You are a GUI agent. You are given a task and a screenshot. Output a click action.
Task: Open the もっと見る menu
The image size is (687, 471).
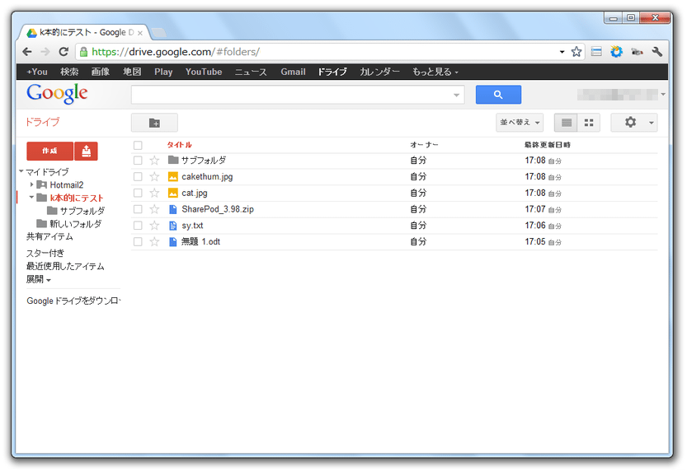435,72
